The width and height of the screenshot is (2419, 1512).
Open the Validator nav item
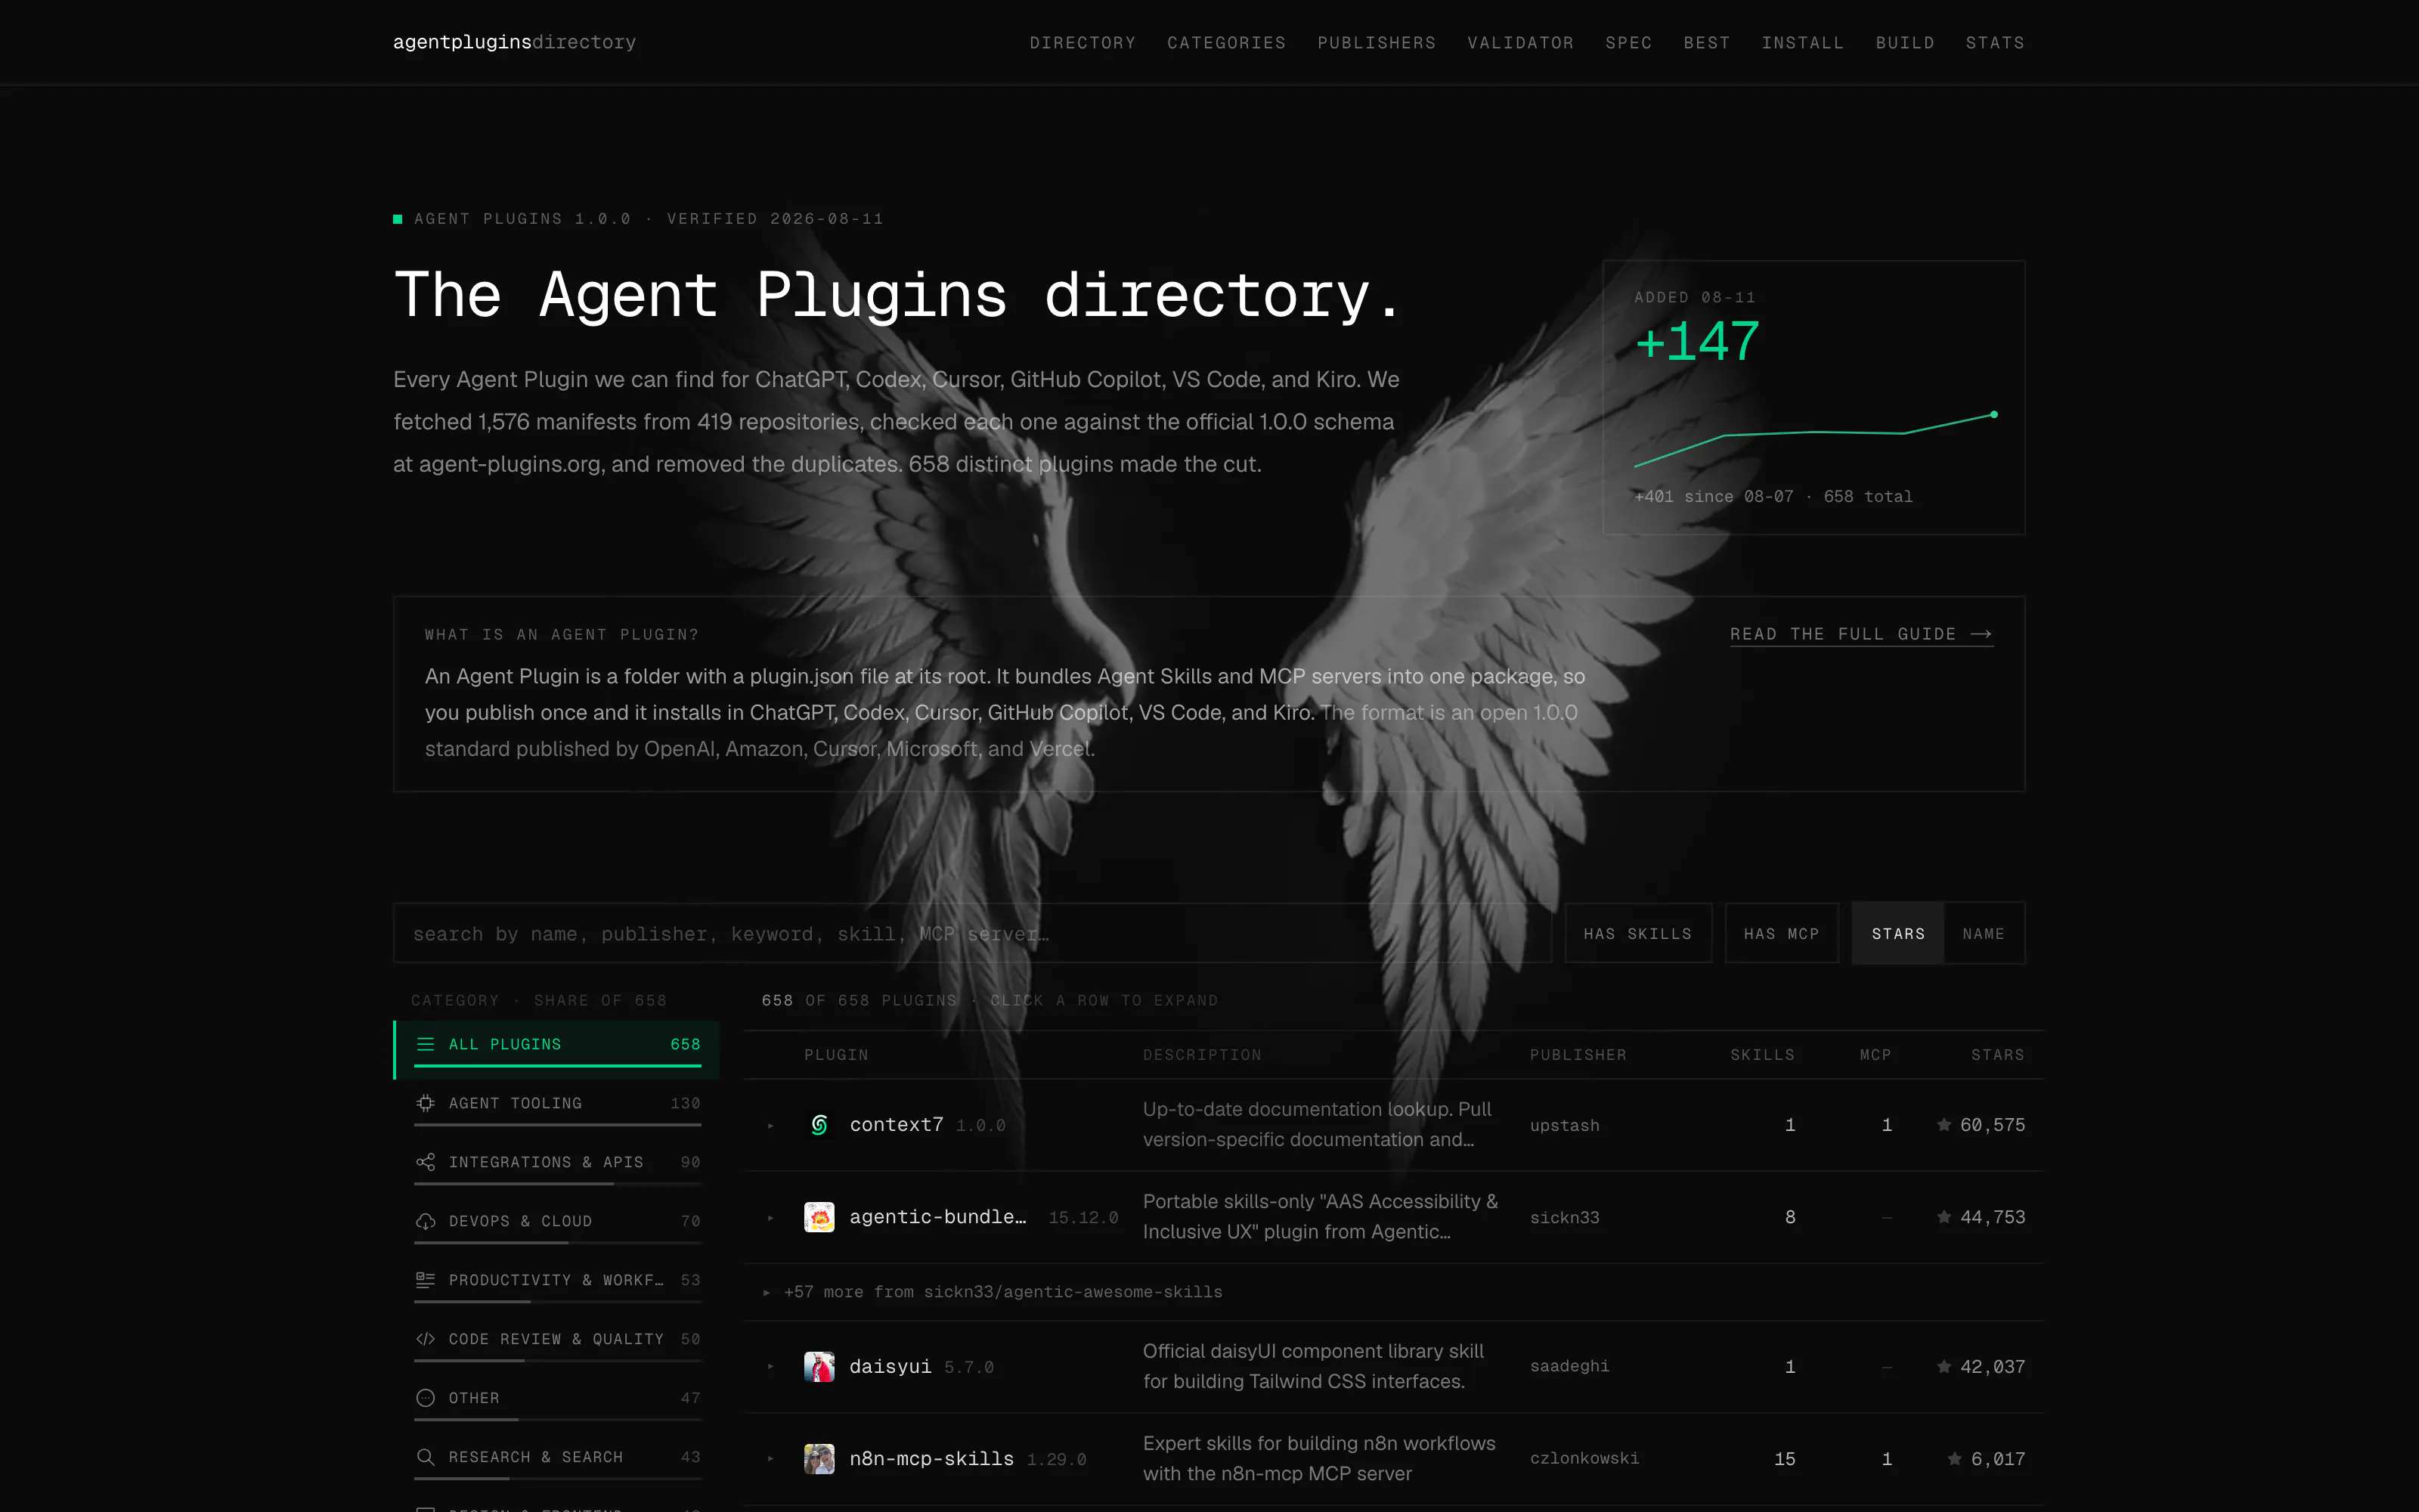[x=1520, y=43]
